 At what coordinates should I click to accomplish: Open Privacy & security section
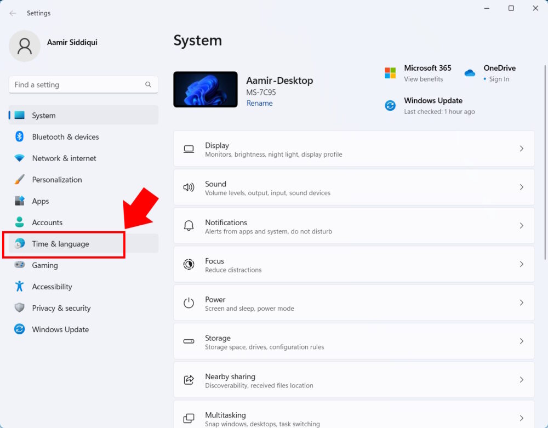(83, 308)
